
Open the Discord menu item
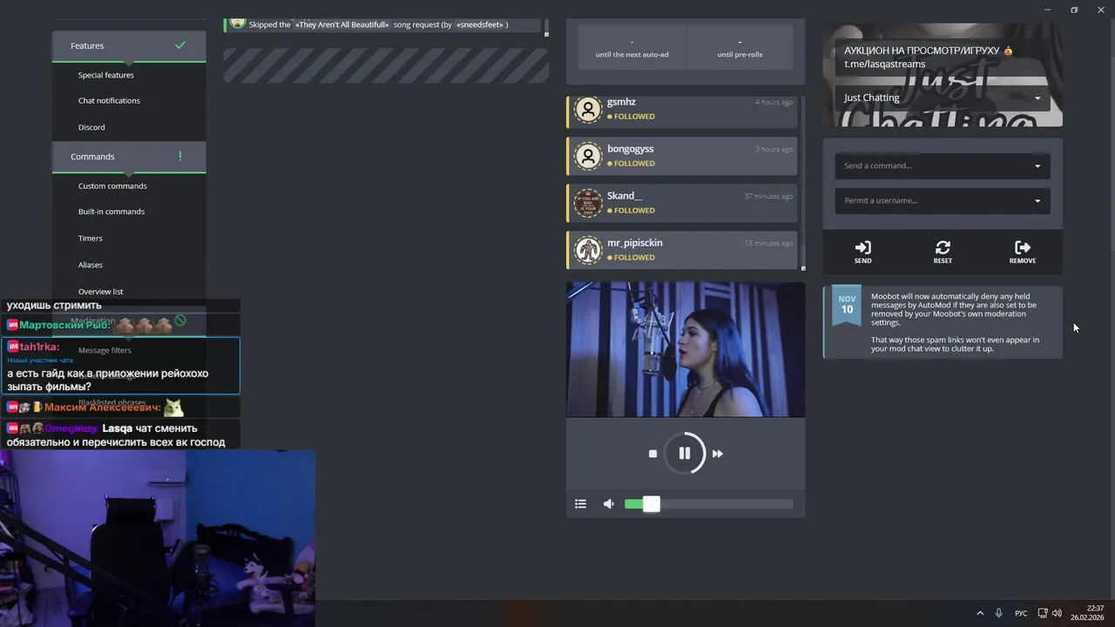(x=91, y=127)
